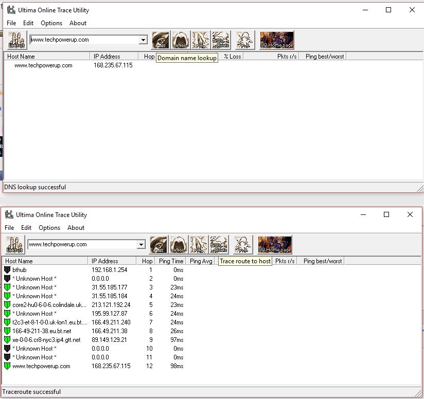Open Options menu in top window
424x399 pixels.
tap(51, 23)
